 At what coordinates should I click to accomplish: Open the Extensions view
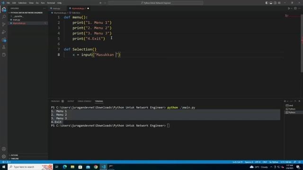pos(4,40)
